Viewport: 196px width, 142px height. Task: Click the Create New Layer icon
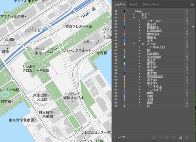180,137
